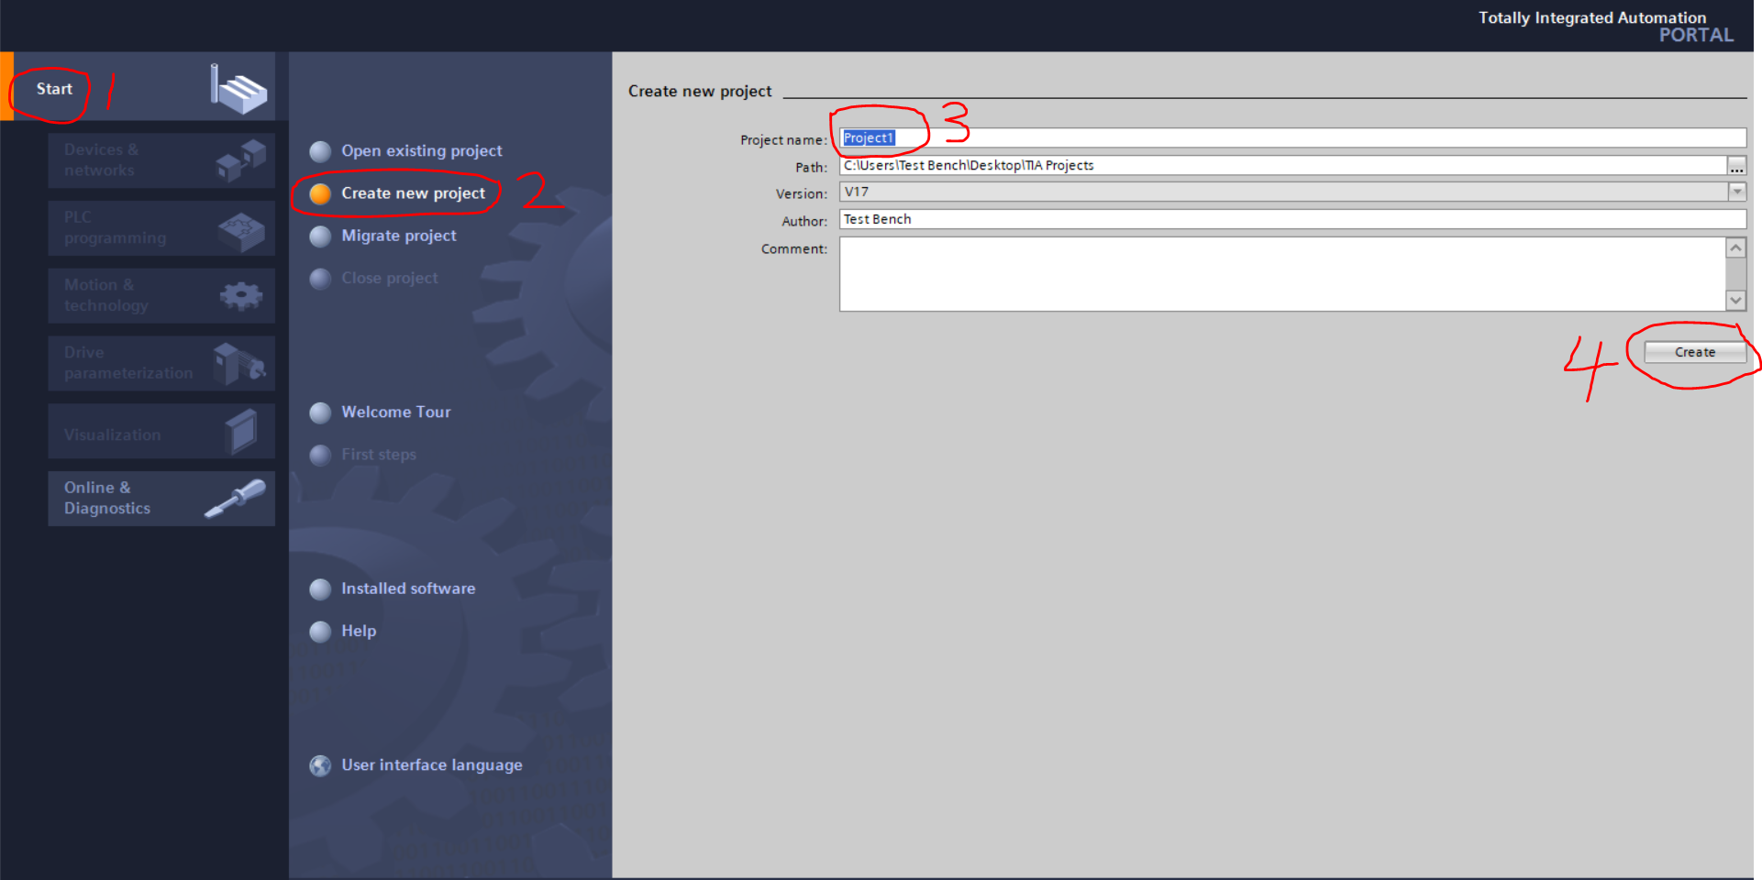
Task: Click the Drive parameterization icon
Action: tap(239, 364)
